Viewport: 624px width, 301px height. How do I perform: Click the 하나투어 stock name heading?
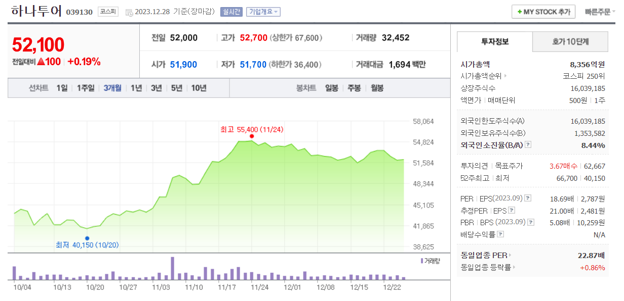pyautogui.click(x=36, y=11)
